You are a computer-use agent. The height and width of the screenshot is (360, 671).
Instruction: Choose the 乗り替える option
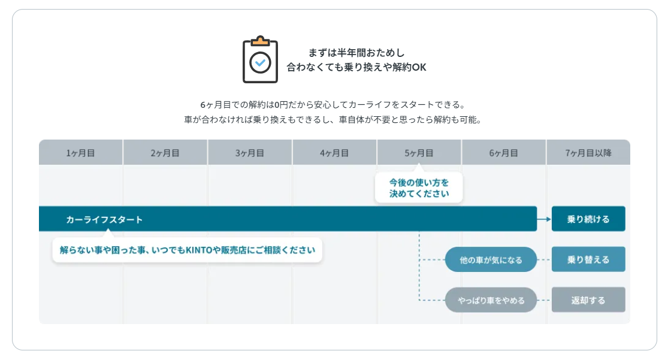tap(588, 259)
